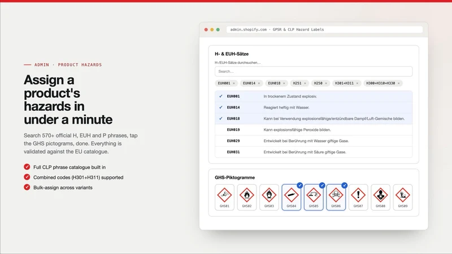Check the EUH029 phrase row
The image size is (452, 254).
314,141
